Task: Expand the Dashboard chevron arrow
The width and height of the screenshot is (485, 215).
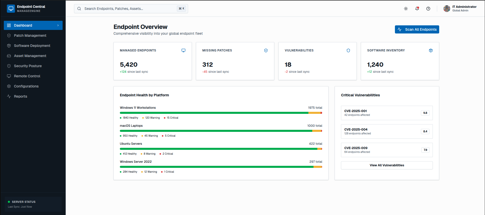Action: 58,25
